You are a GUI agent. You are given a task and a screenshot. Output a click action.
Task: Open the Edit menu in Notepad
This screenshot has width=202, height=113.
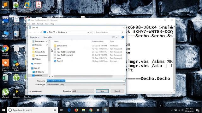click(x=33, y=24)
